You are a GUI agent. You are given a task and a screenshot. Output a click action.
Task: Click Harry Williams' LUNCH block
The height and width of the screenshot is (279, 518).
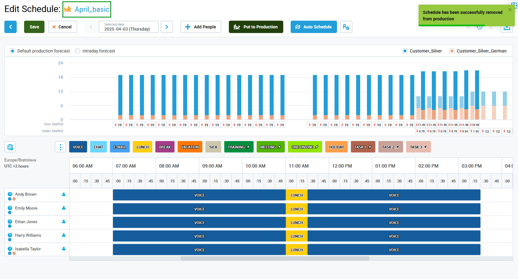coord(297,236)
